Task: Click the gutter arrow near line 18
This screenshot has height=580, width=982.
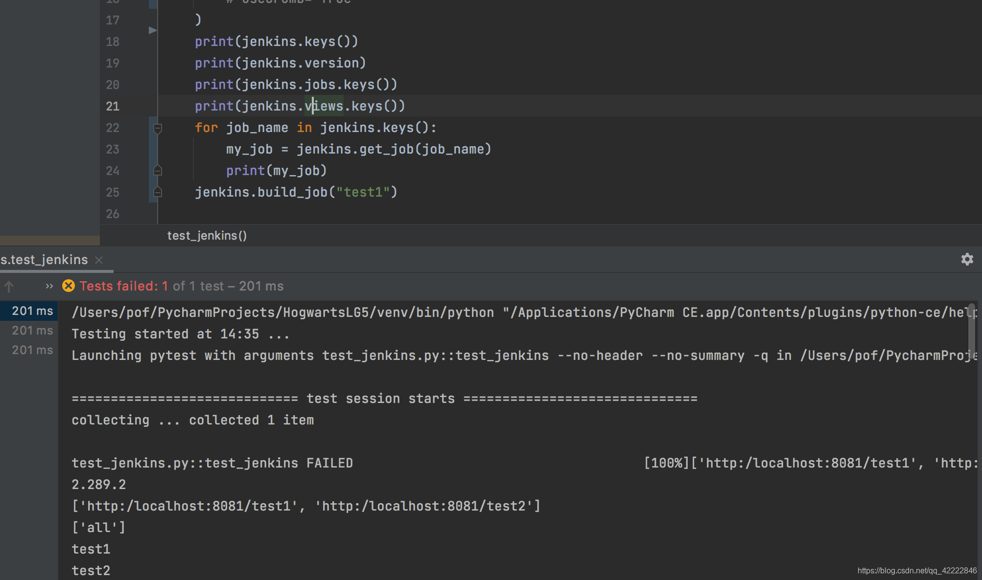Action: [153, 30]
